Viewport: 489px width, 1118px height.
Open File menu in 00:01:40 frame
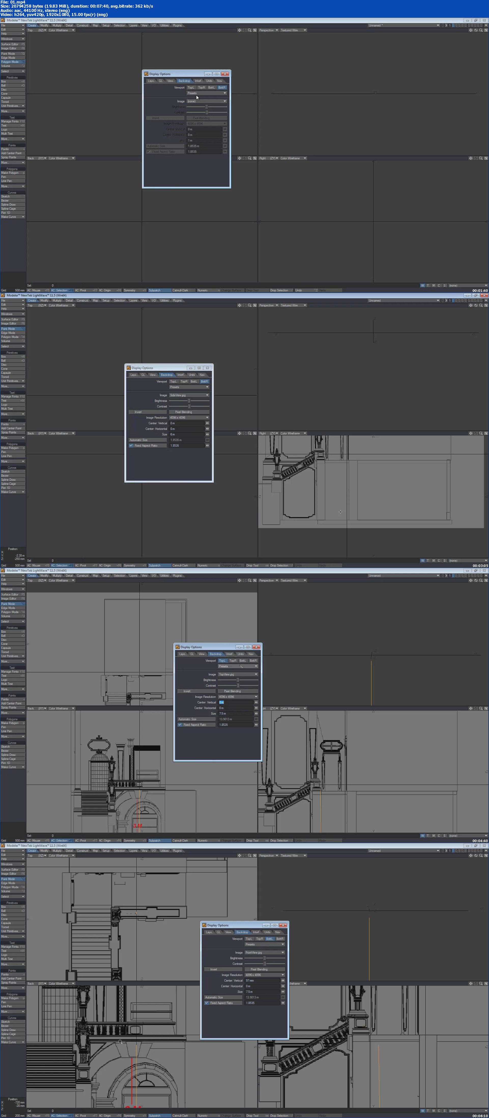[x=12, y=26]
